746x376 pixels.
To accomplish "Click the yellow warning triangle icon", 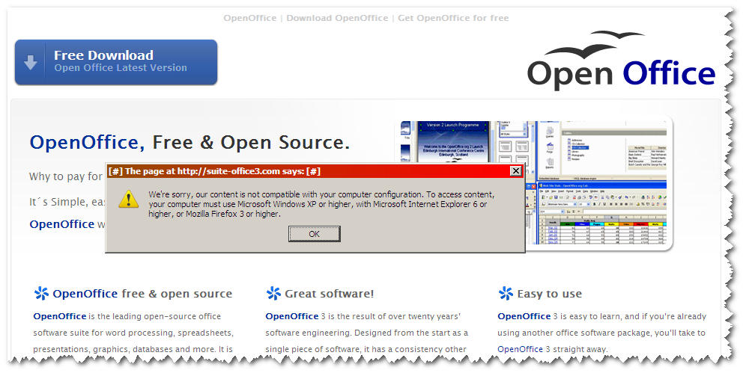I will (x=129, y=200).
